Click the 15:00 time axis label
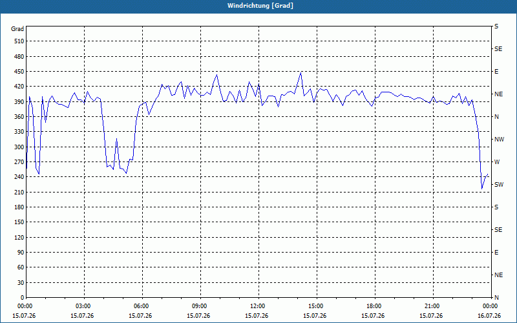The image size is (517, 323). [x=317, y=306]
